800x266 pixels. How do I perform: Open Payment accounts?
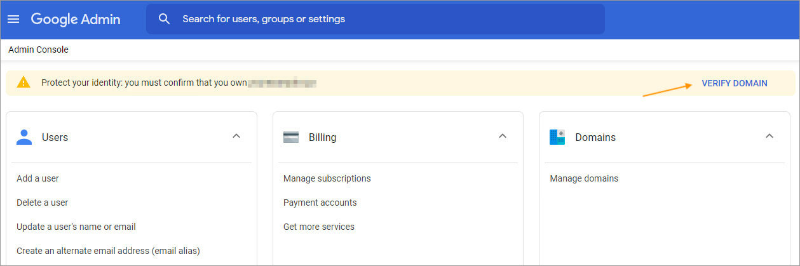(x=320, y=203)
